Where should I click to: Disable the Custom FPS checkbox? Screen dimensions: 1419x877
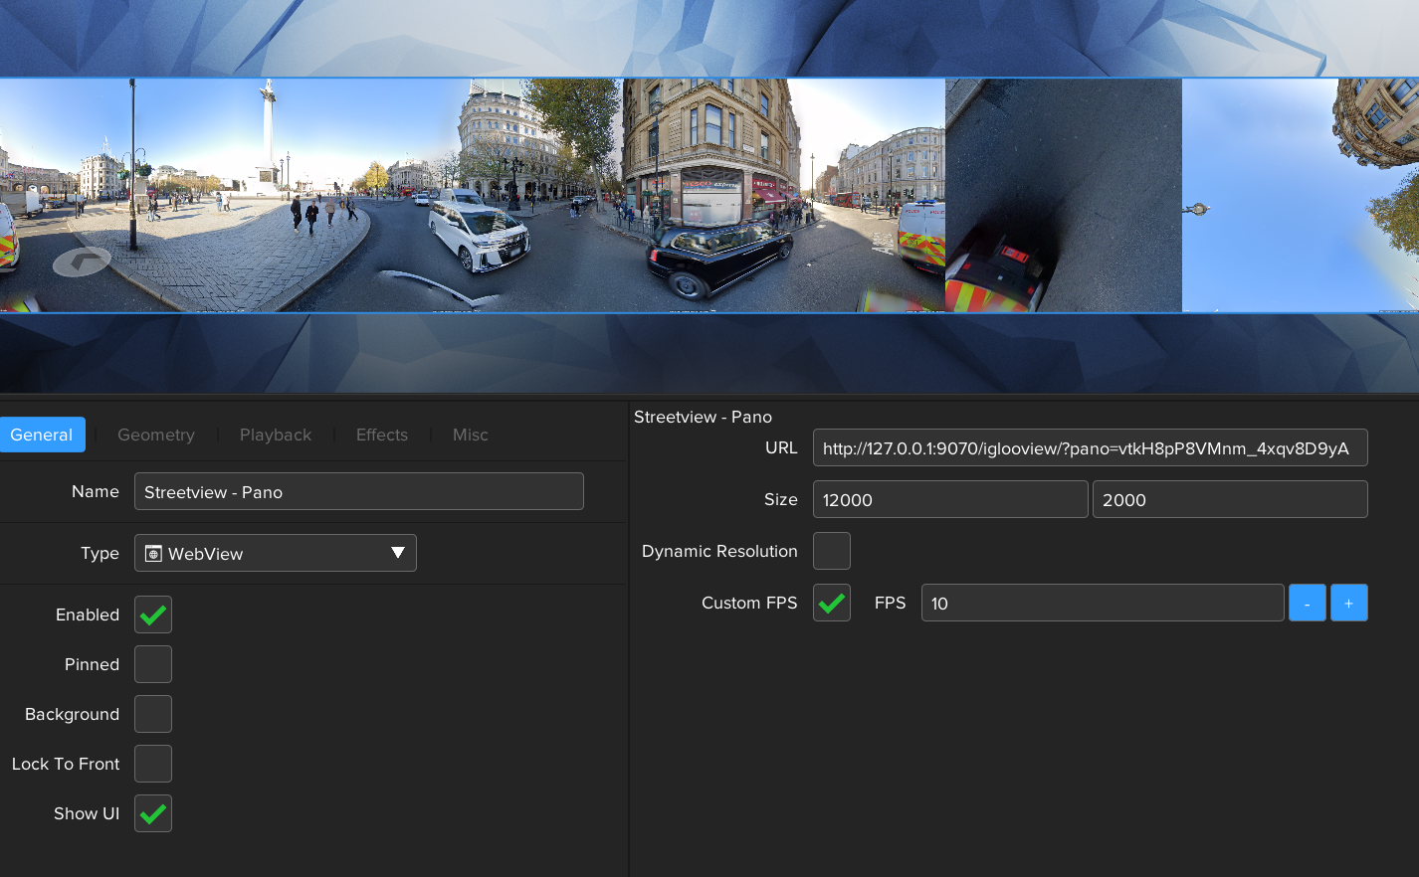point(832,602)
